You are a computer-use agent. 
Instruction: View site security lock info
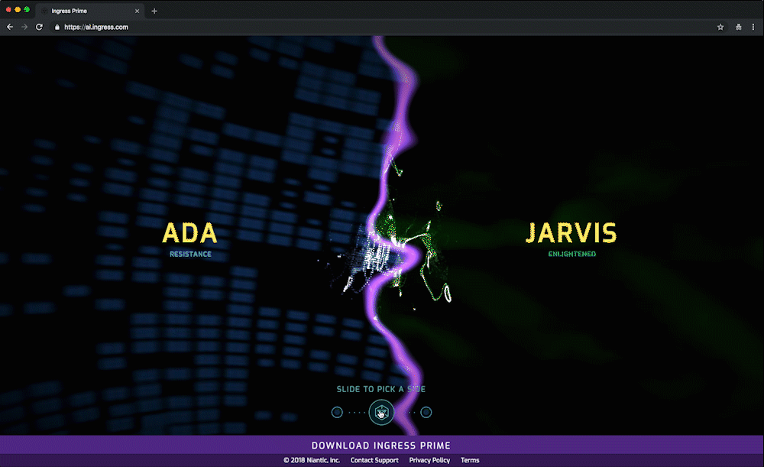click(x=57, y=28)
